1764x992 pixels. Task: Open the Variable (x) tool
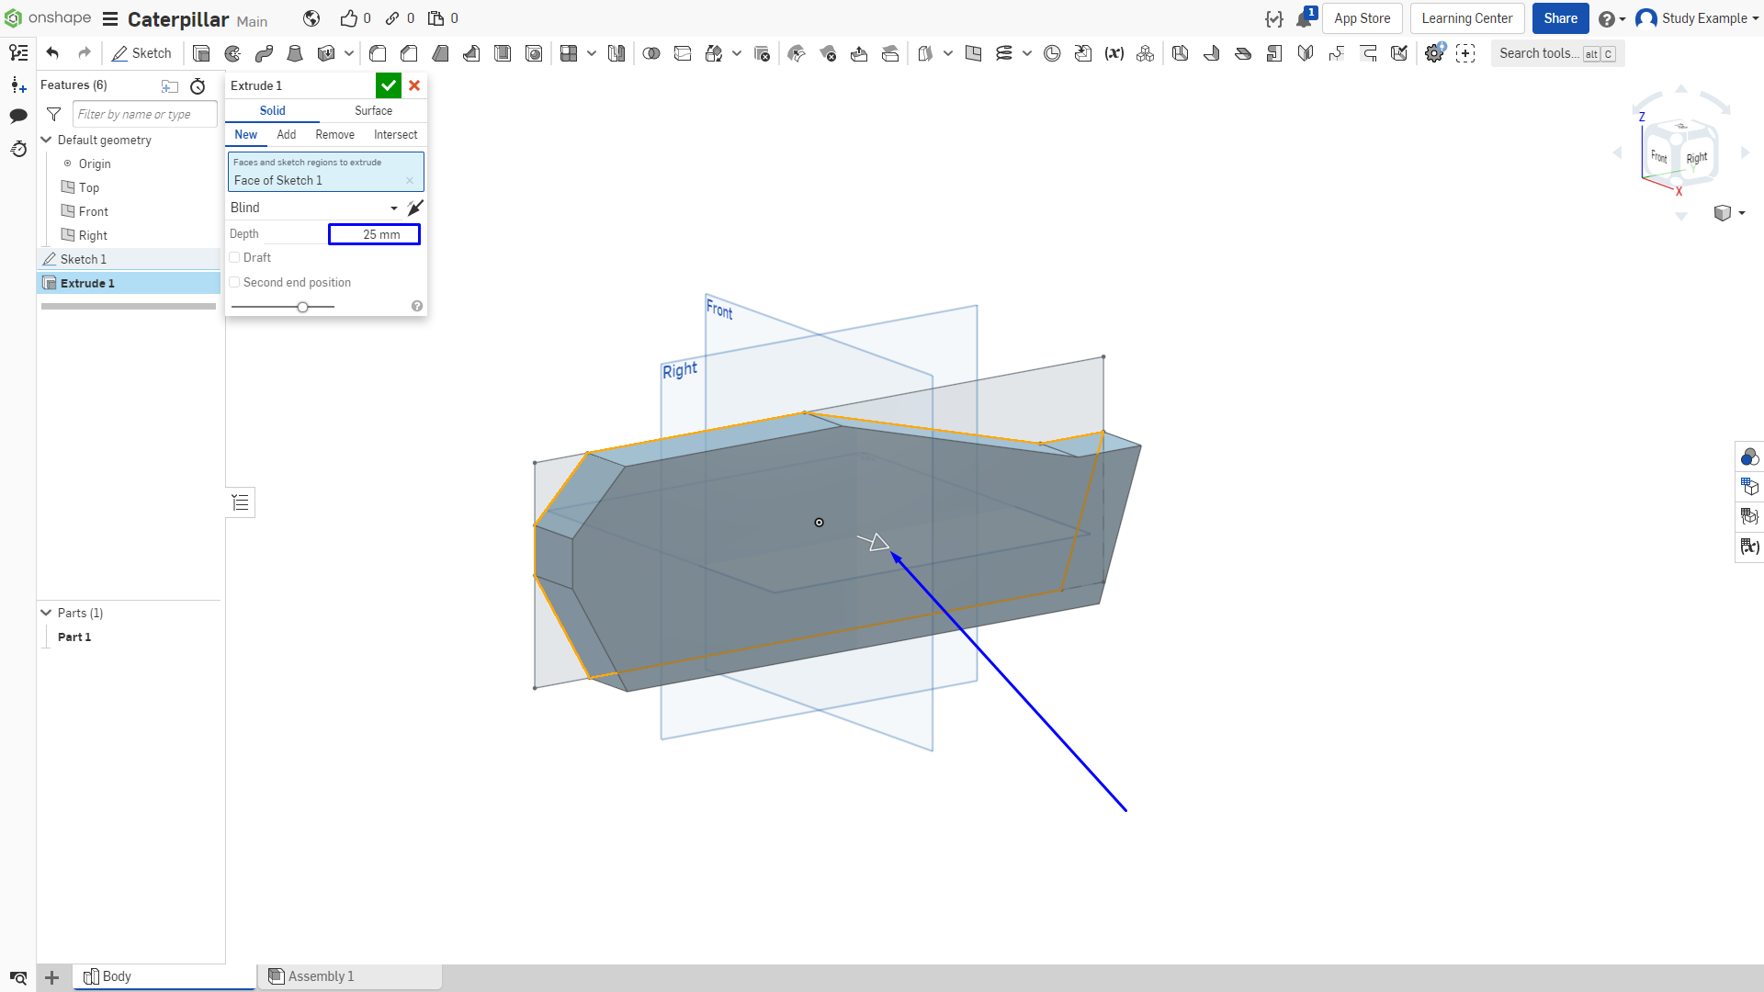1114,53
